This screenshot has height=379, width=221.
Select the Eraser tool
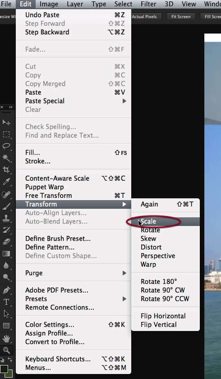click(x=6, y=241)
